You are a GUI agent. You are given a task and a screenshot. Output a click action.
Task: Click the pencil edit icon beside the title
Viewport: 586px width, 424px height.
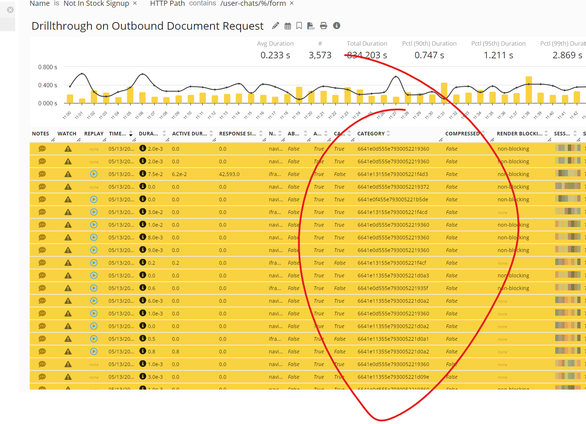(x=275, y=26)
